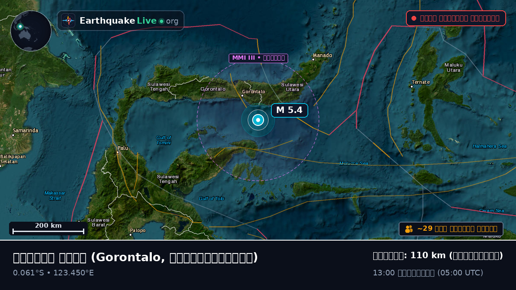Click the Maluku Utara map label
Image resolution: width=516 pixels, height=290 pixels.
pyautogui.click(x=454, y=67)
